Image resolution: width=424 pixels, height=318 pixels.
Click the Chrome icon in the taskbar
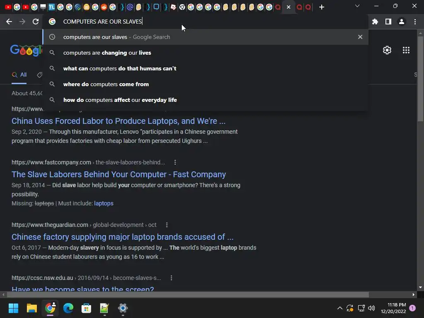pyautogui.click(x=50, y=308)
